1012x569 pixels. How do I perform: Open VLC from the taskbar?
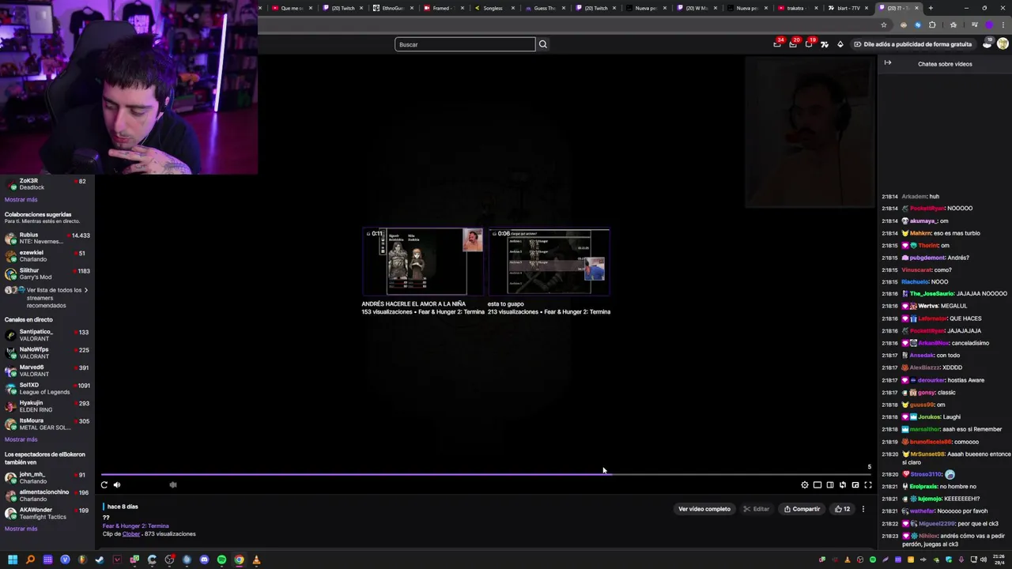[256, 560]
